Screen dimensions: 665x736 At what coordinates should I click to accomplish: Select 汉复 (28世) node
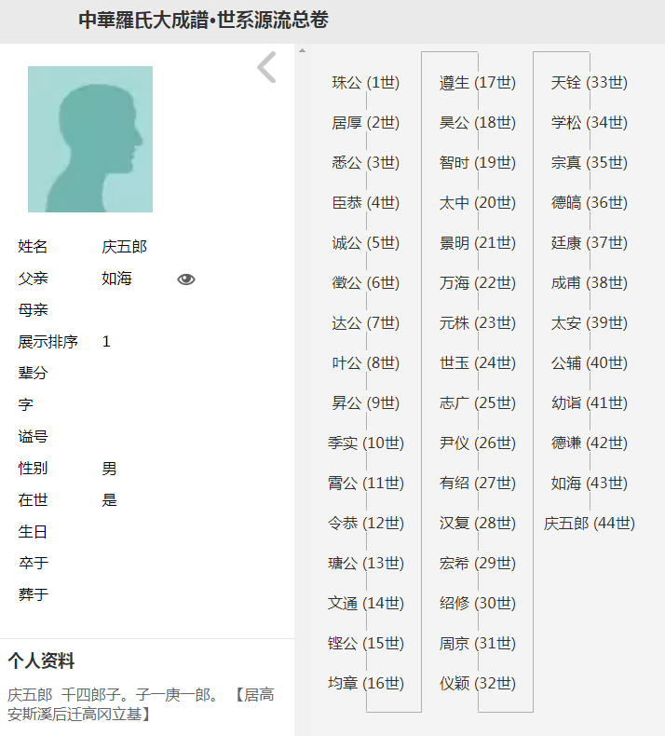point(477,523)
